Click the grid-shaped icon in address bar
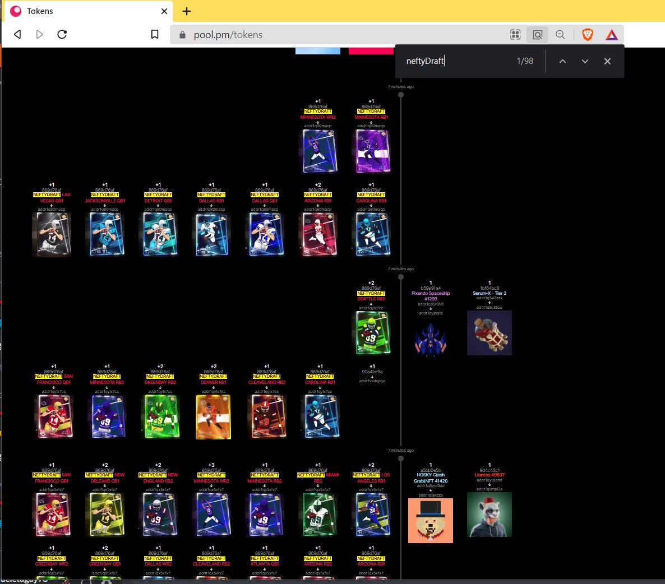Image resolution: width=665 pixels, height=584 pixels. click(515, 35)
